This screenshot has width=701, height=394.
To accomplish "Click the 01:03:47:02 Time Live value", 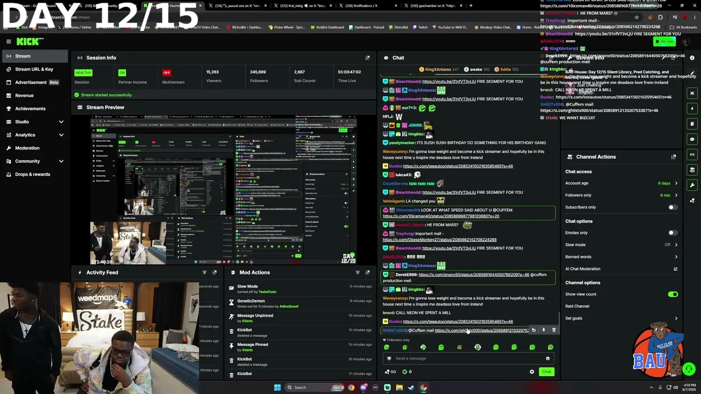I will pyautogui.click(x=349, y=72).
